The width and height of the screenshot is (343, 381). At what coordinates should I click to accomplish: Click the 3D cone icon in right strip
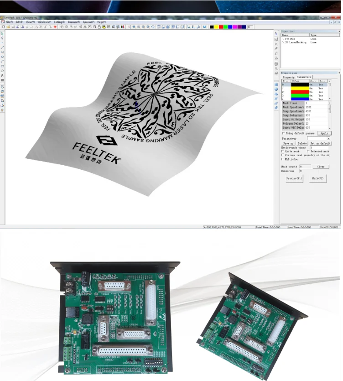point(276,94)
